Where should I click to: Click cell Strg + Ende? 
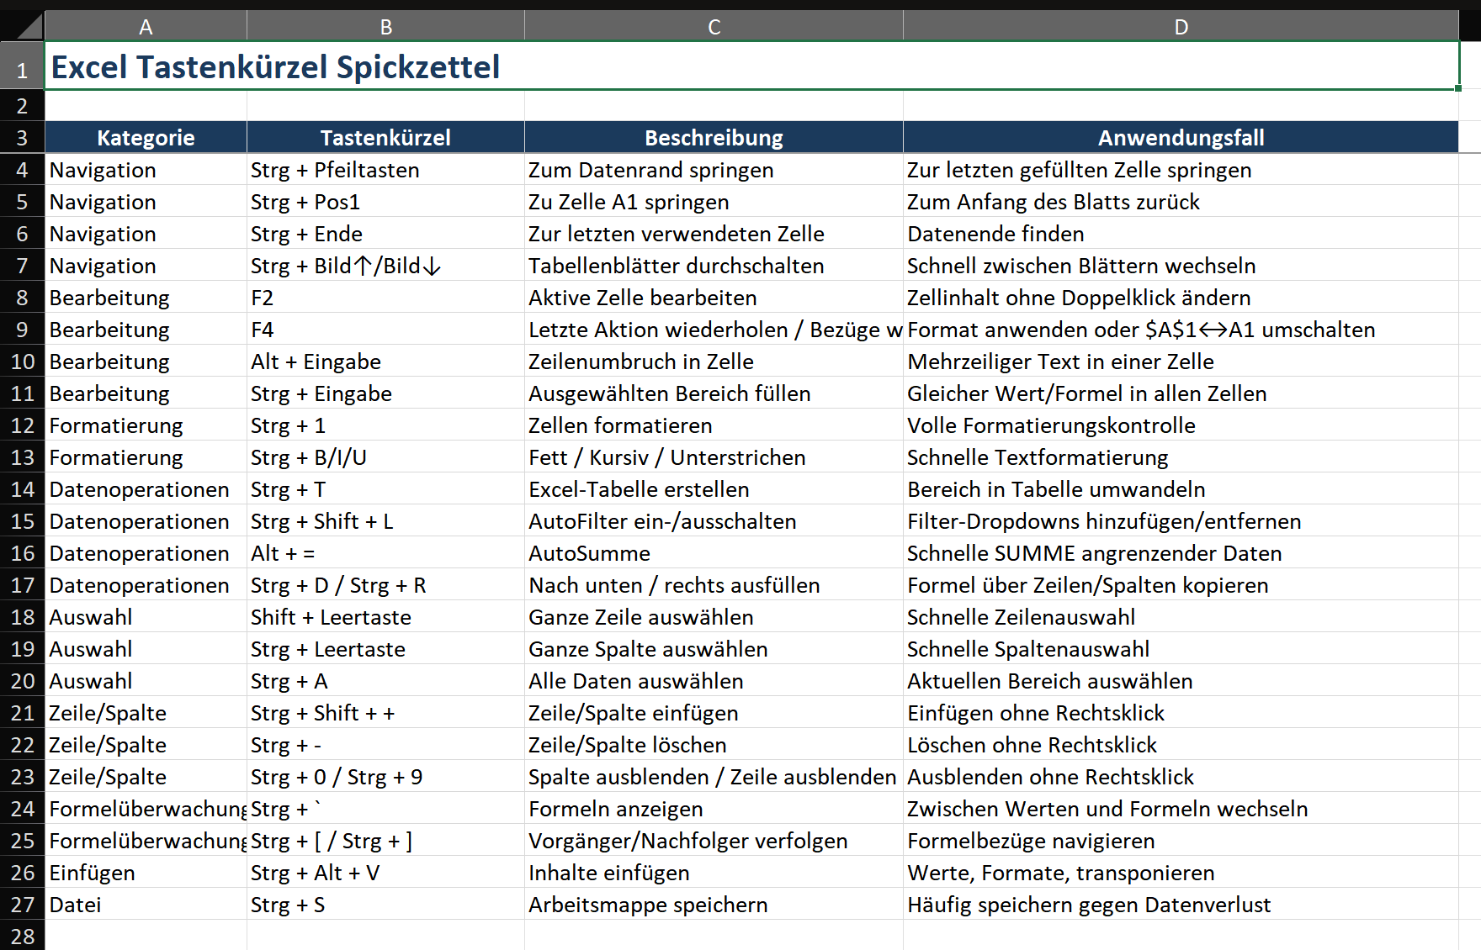click(x=385, y=234)
